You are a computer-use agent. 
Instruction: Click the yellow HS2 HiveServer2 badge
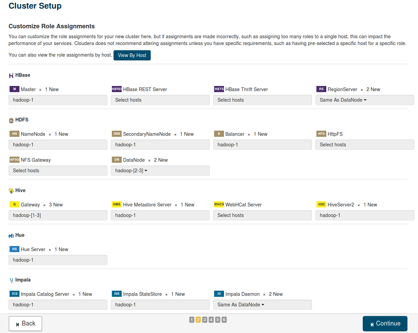tap(321, 204)
